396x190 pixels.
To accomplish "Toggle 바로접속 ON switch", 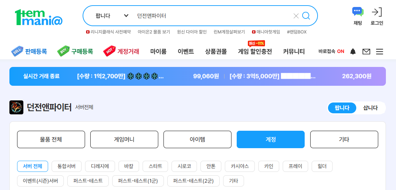I will coord(332,52).
